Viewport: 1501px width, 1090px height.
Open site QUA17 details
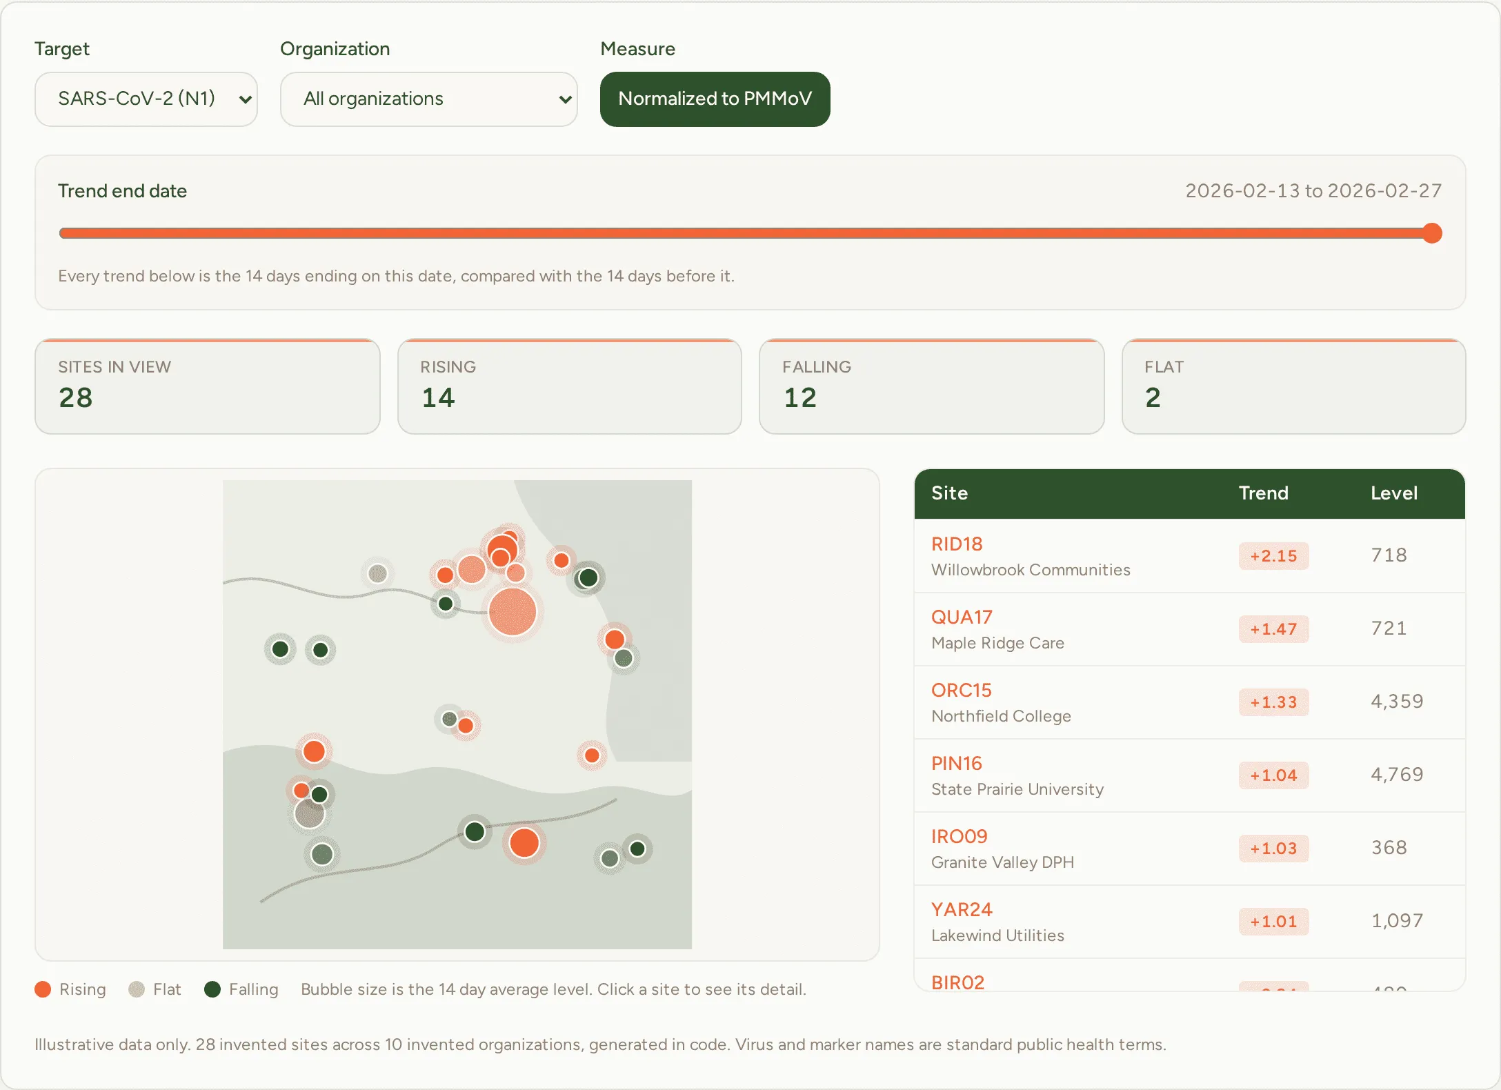click(x=962, y=617)
